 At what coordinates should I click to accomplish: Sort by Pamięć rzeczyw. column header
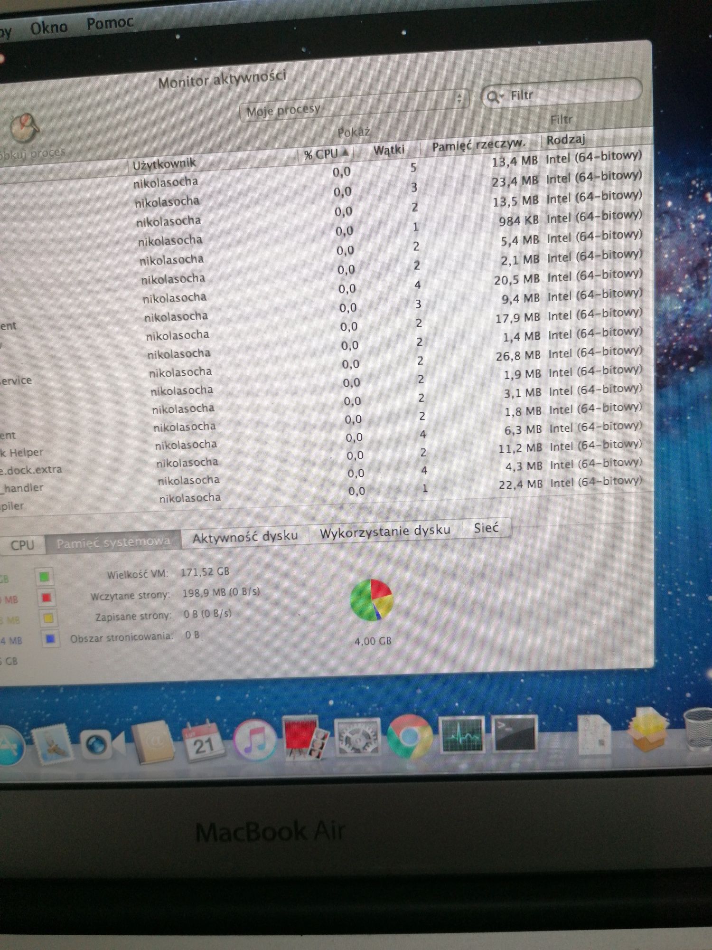[x=478, y=145]
